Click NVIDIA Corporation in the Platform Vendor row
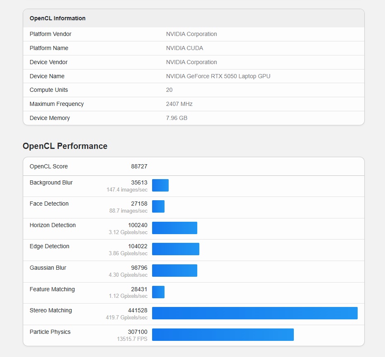The width and height of the screenshot is (385, 357). click(x=191, y=34)
